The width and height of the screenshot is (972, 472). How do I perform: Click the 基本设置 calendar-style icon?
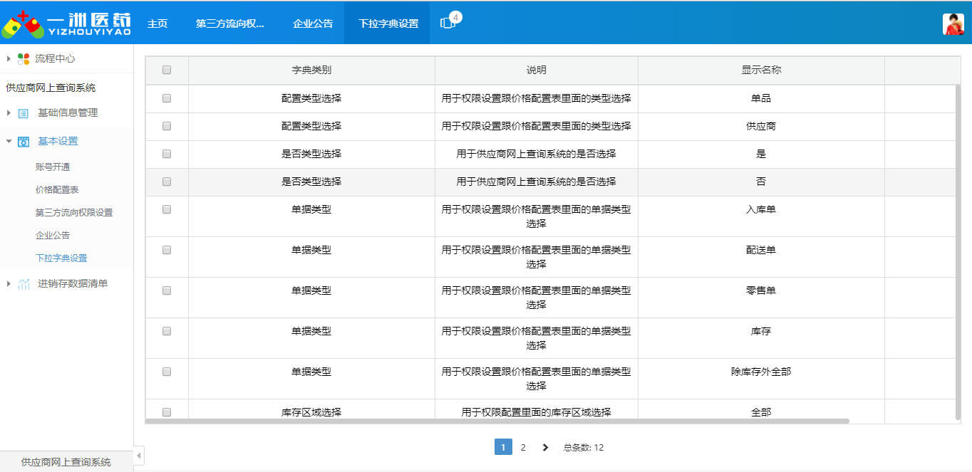click(x=23, y=141)
